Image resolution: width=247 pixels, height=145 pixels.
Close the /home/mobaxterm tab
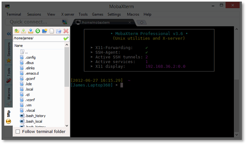(130, 22)
